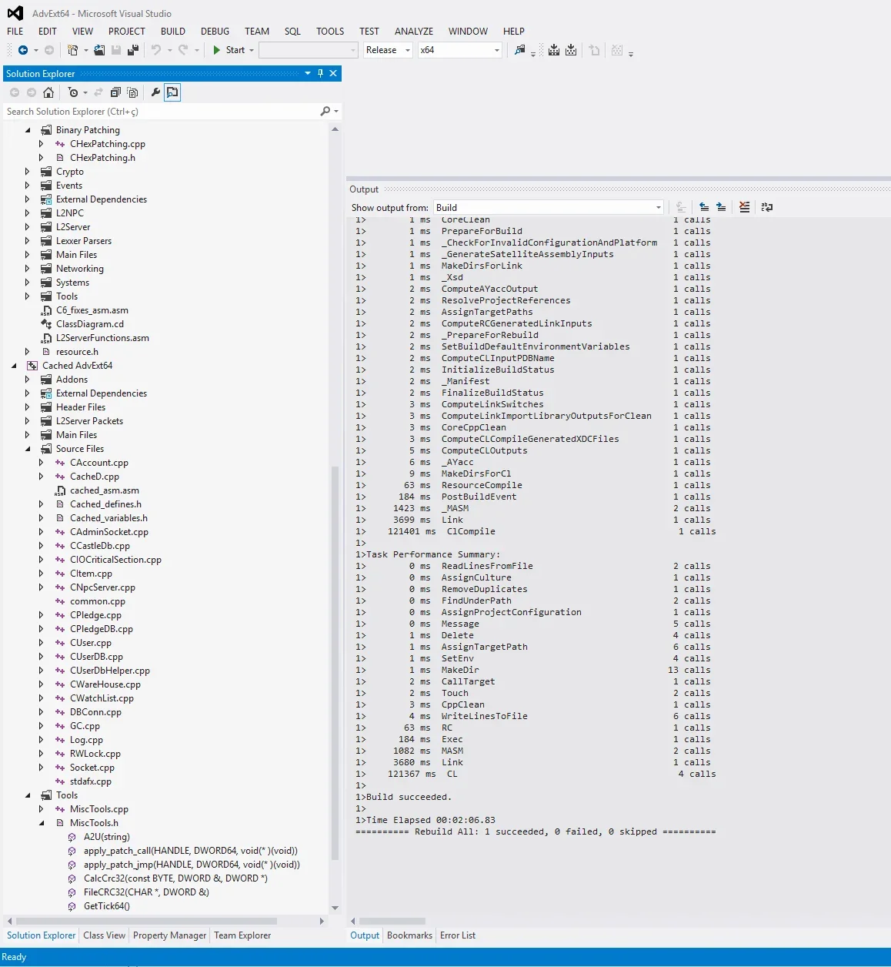Click the Go to Previous Message icon in Output
This screenshot has height=967, width=891.
coord(704,207)
